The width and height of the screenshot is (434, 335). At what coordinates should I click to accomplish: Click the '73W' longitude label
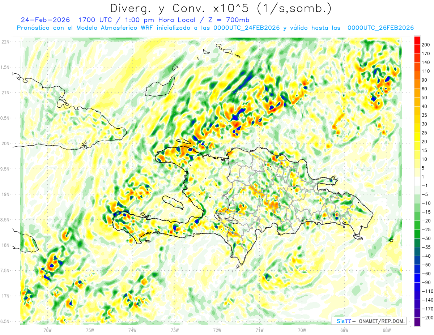click(175, 330)
